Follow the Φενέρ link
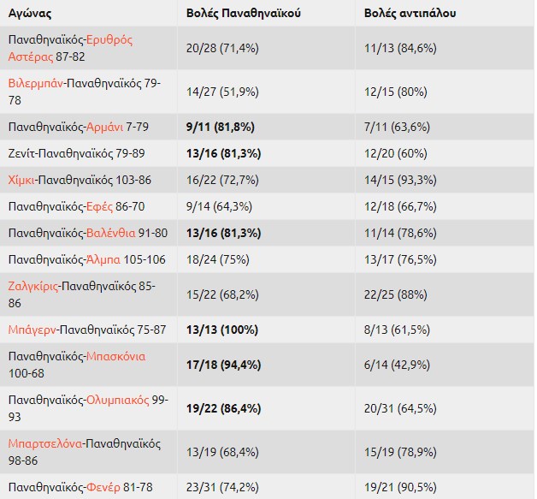Screen dimensions: 537x499 coord(103,487)
